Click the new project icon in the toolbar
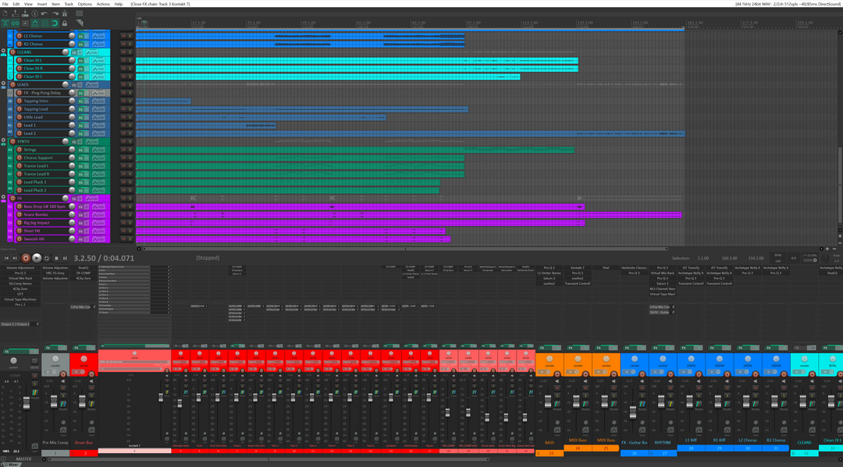The image size is (843, 467). [x=5, y=13]
